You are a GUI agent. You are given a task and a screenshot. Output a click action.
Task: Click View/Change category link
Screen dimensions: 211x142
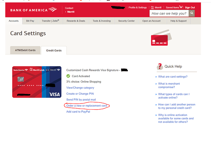[x=80, y=88]
